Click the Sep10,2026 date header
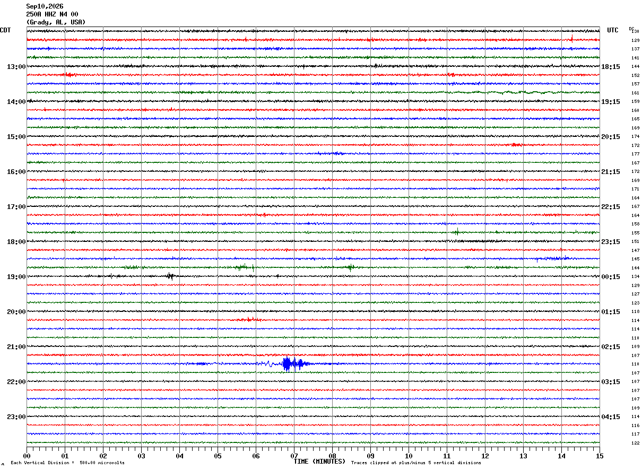The height and width of the screenshot is (470, 642). (x=45, y=6)
